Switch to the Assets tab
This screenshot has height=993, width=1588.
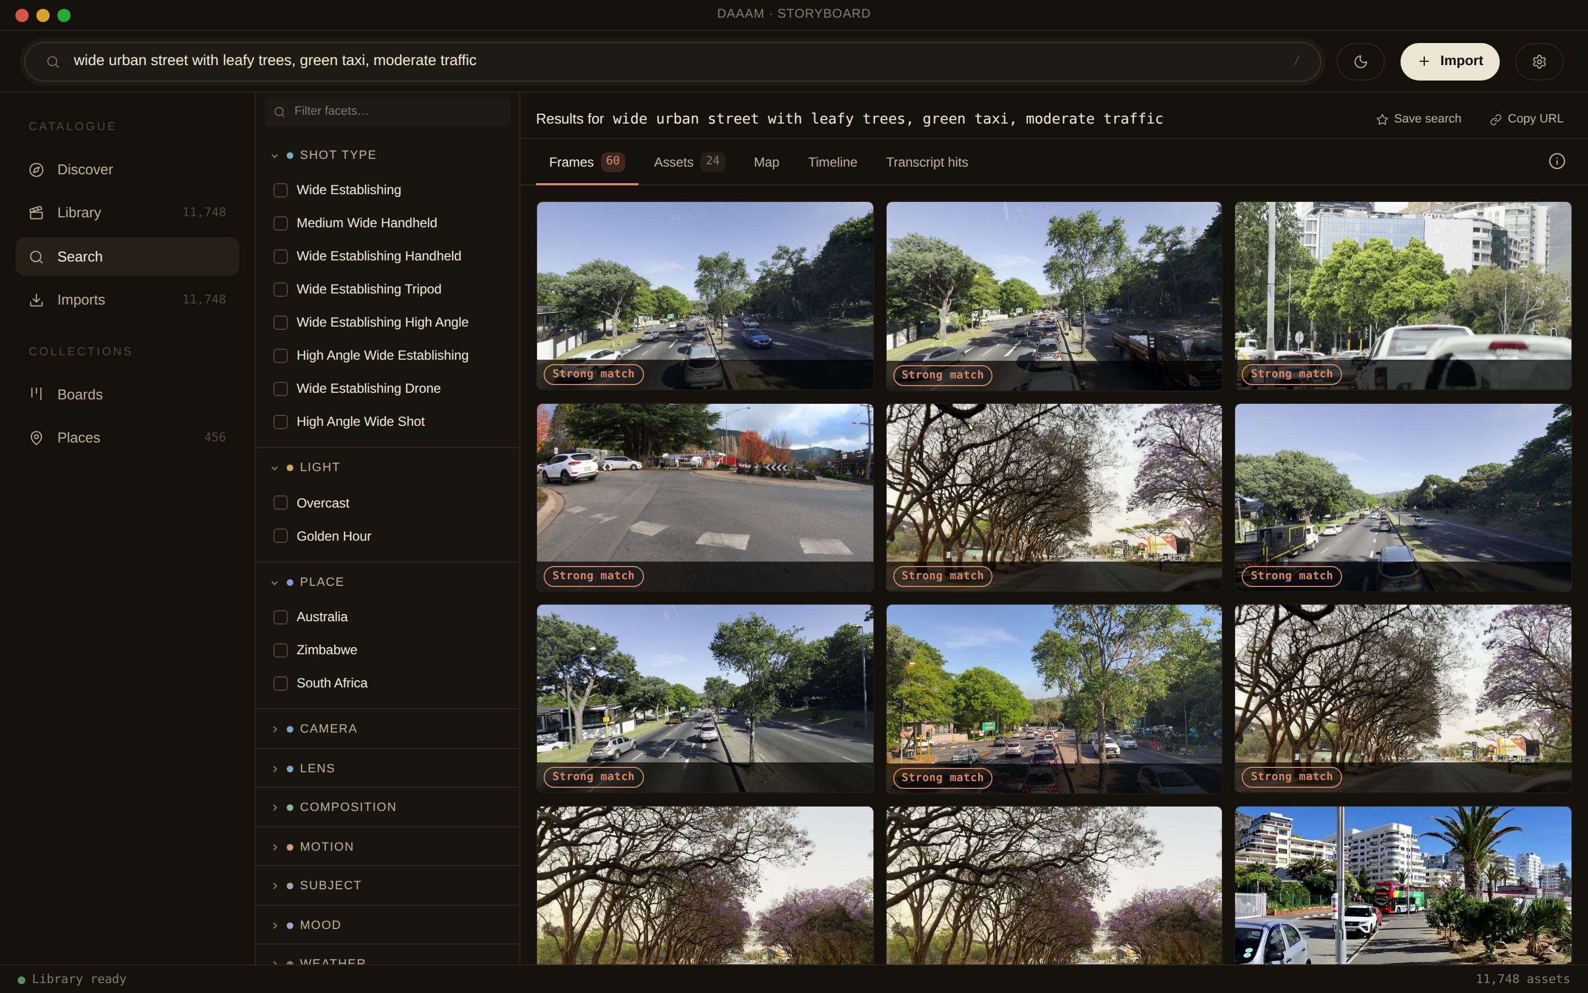(689, 162)
